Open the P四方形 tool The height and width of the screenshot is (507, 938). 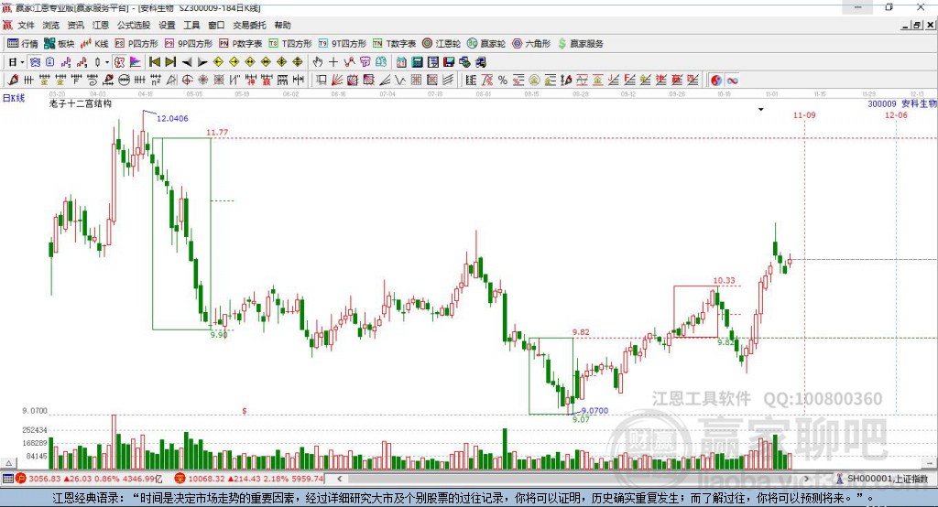(x=136, y=44)
